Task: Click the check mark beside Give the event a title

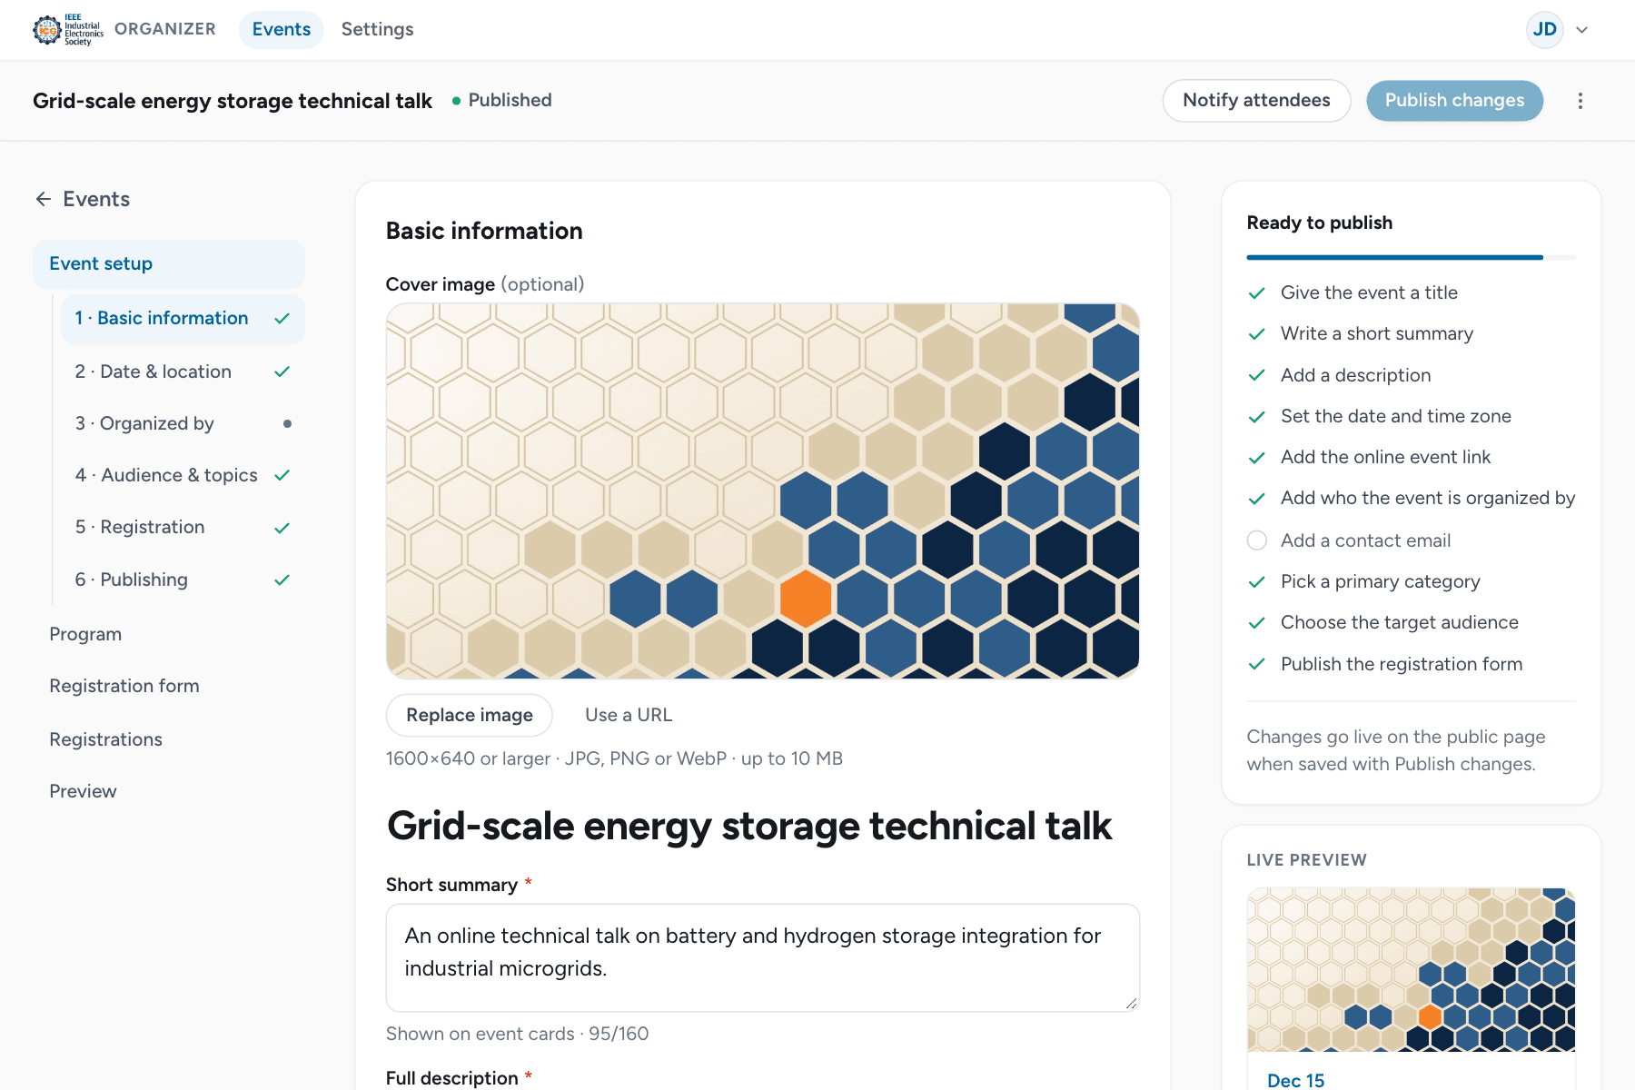Action: pyautogui.click(x=1257, y=293)
